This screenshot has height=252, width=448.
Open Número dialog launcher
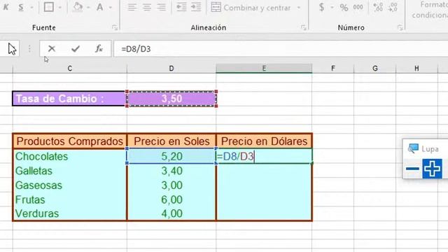tap(400, 28)
